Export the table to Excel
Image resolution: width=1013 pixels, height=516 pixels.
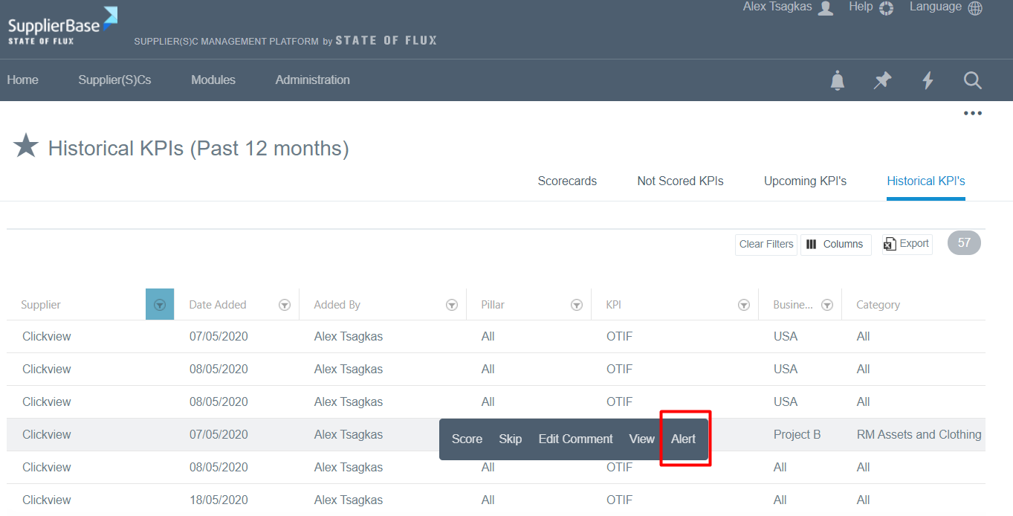(x=907, y=244)
